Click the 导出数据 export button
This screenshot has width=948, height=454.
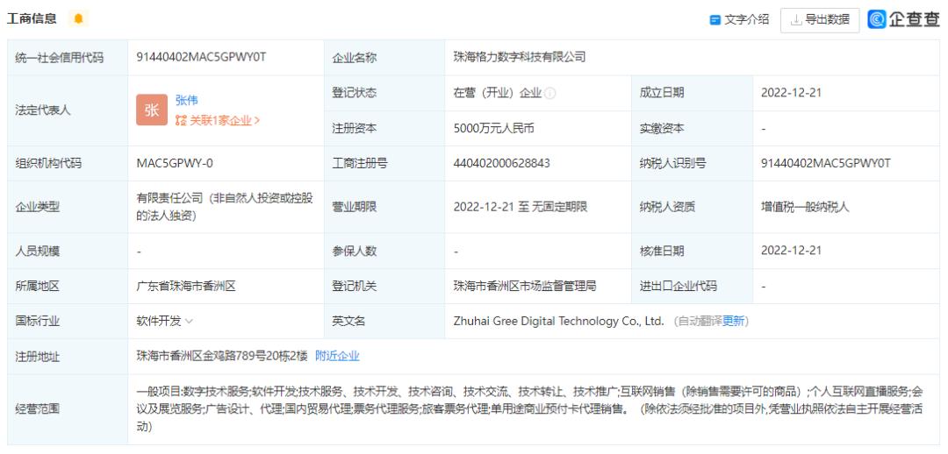click(x=820, y=20)
